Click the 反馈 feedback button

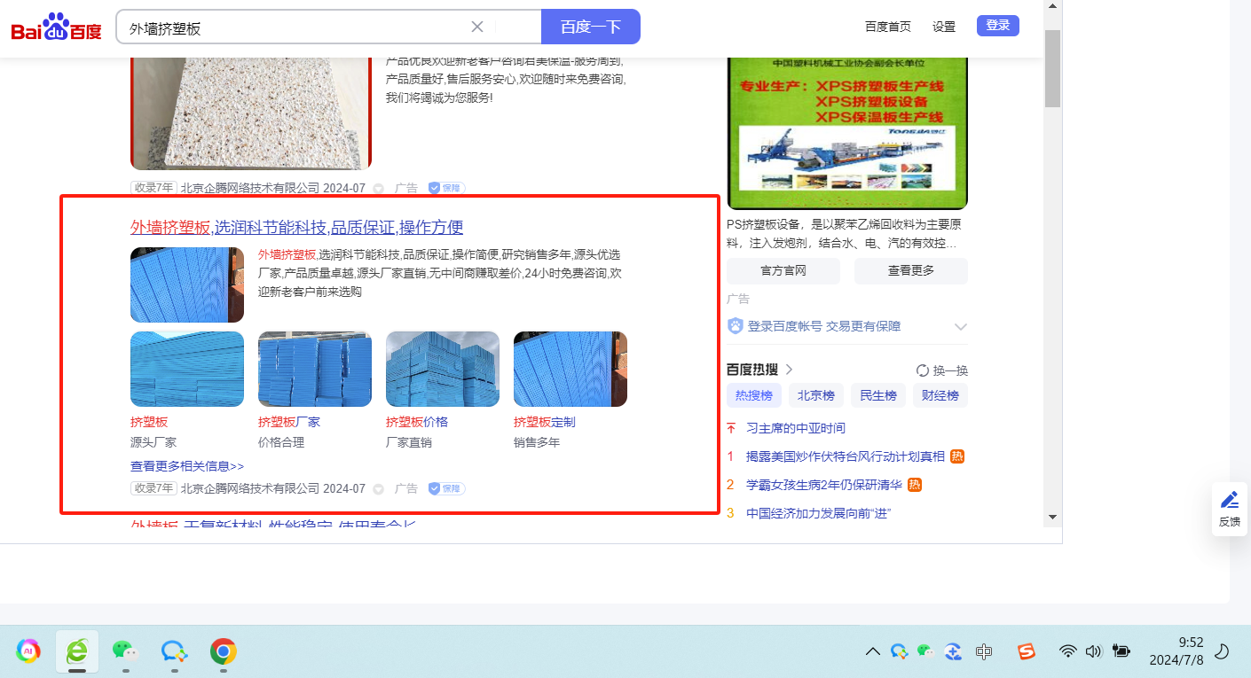pyautogui.click(x=1230, y=509)
